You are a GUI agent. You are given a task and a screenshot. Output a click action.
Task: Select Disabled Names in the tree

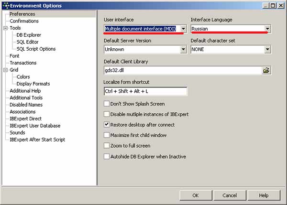tap(26, 105)
